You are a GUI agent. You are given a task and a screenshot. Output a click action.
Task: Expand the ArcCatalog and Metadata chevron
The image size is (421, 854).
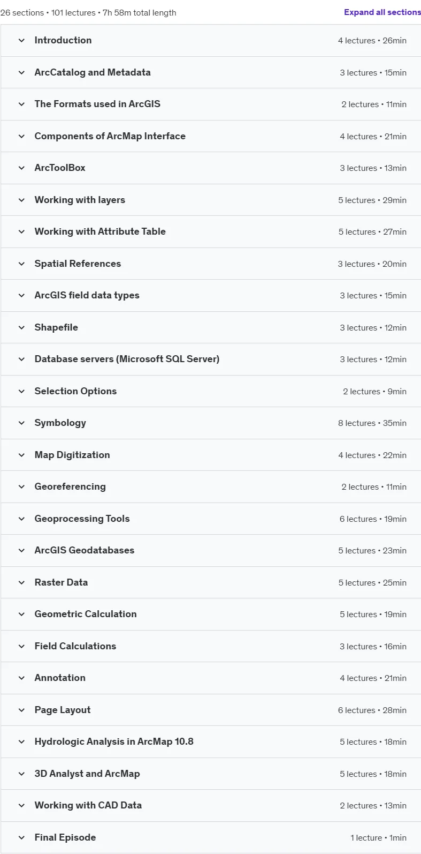(21, 72)
